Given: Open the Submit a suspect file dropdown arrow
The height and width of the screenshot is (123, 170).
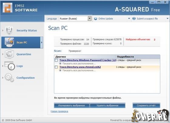Looking at the screenshot, I should (167, 19).
